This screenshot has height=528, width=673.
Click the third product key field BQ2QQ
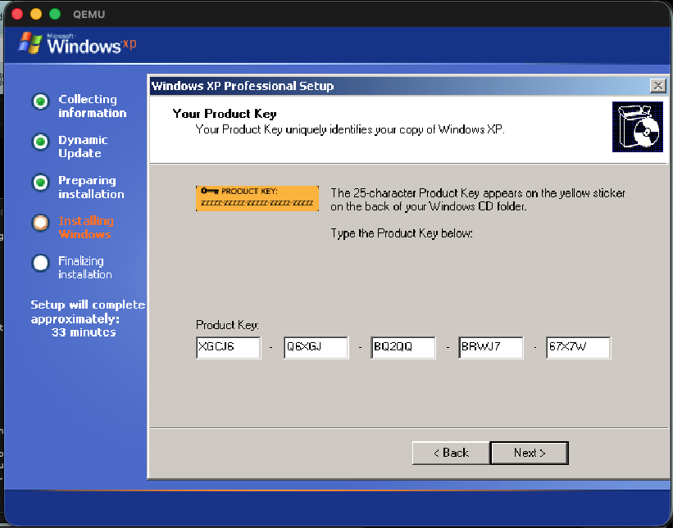point(403,348)
